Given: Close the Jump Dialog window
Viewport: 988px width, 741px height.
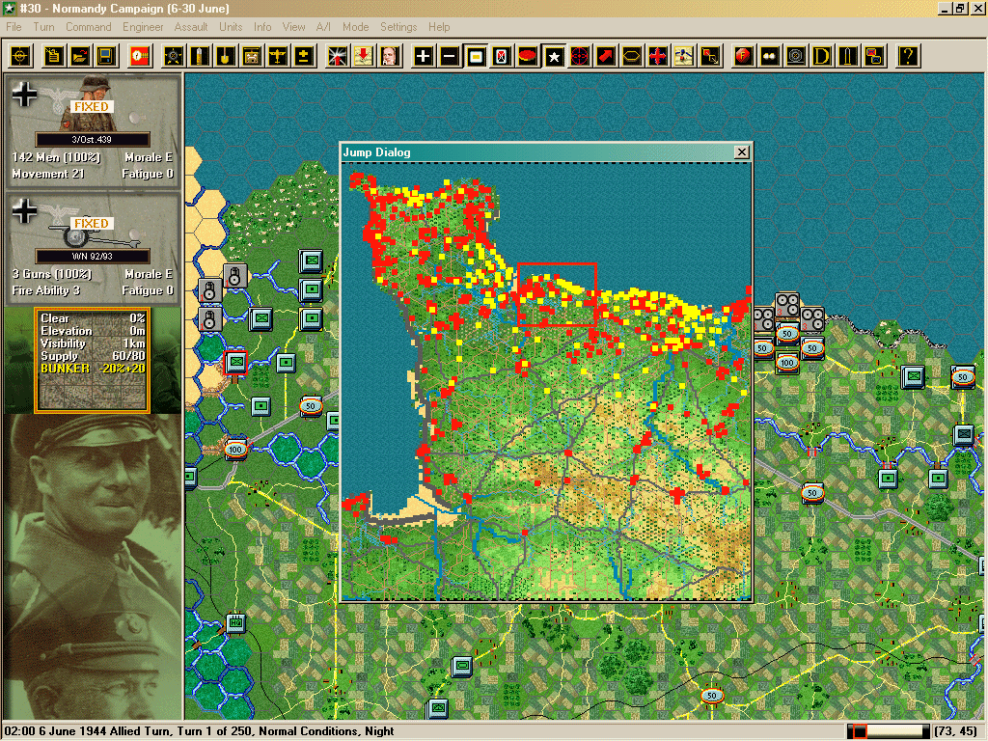Looking at the screenshot, I should coord(742,151).
